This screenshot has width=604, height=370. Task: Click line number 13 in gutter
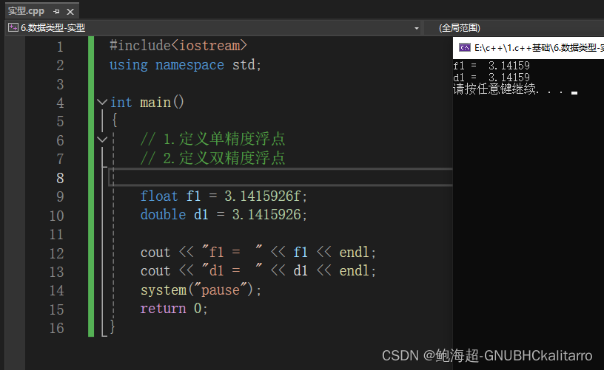point(56,272)
